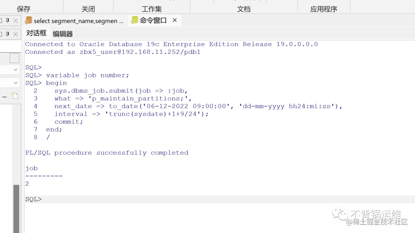Viewport: 415px width, 233px height.
Task: Click the 关闭 ribbon group label
Action: [x=88, y=9]
